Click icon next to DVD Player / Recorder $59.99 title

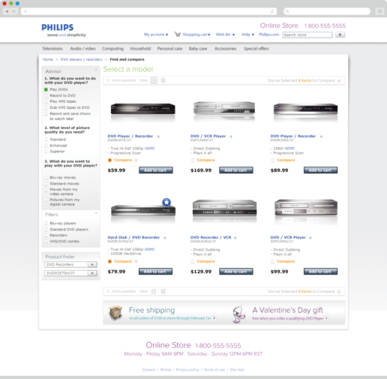158,137
